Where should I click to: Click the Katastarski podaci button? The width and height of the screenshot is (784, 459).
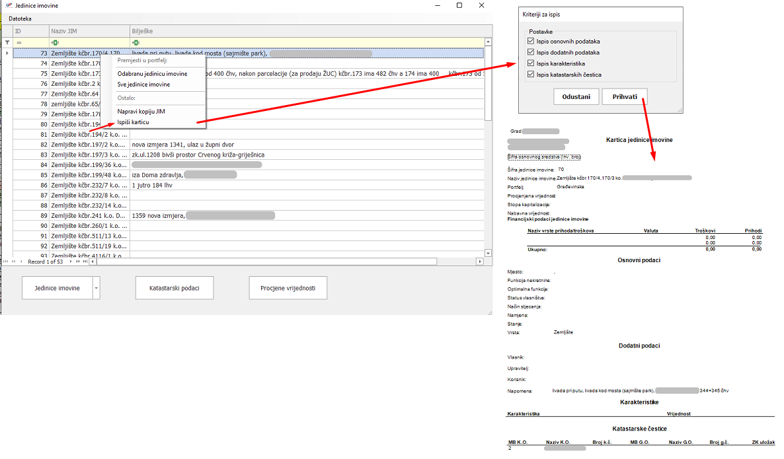175,289
